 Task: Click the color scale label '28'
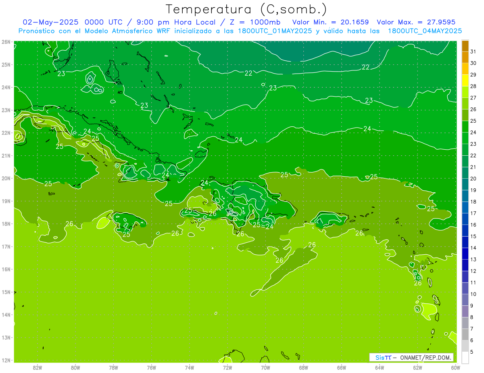tap(473, 86)
